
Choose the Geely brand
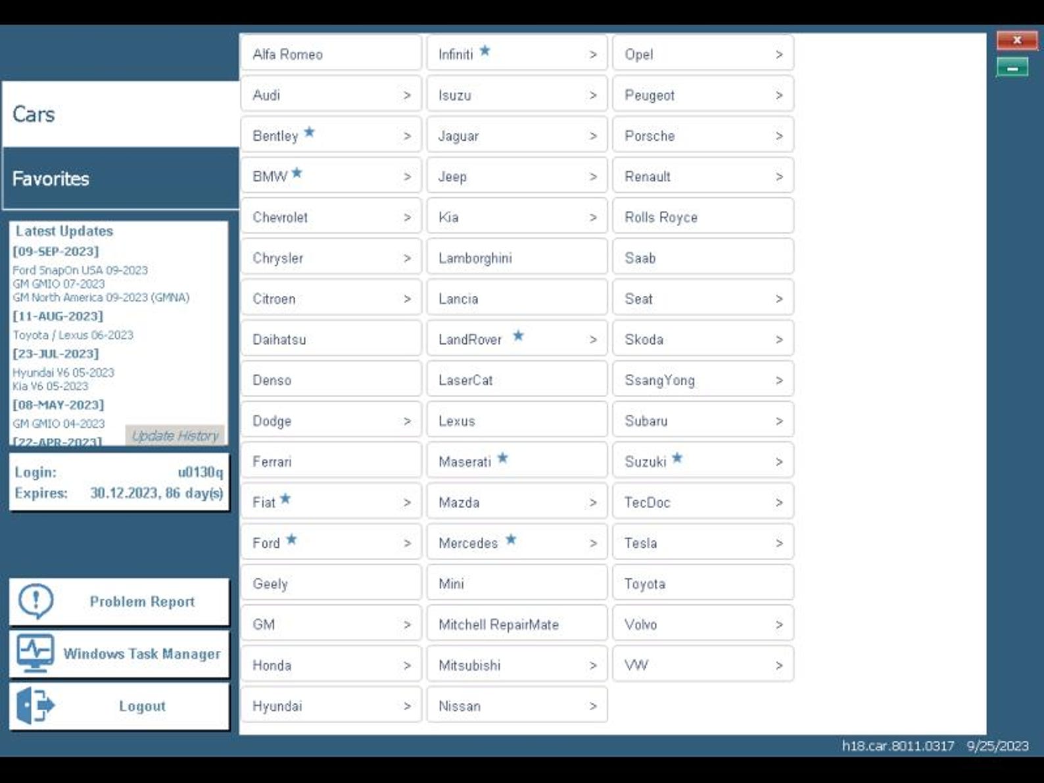(x=331, y=583)
